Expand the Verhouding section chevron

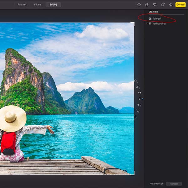coord(147,24)
